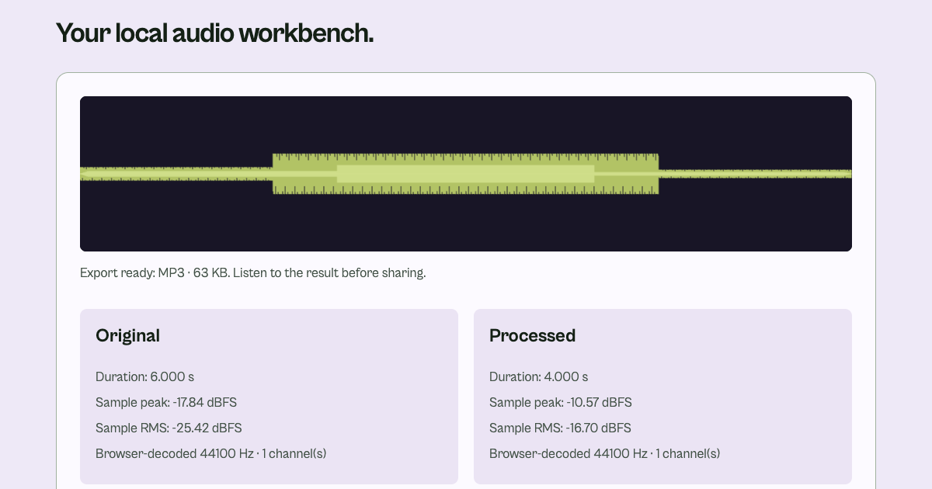This screenshot has height=489, width=932.
Task: Select the Original 'Duration: 6.000 s' value
Action: tap(144, 376)
